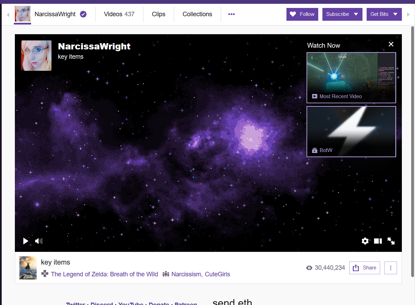Play the stream video
This screenshot has height=305, width=415.
coord(26,241)
